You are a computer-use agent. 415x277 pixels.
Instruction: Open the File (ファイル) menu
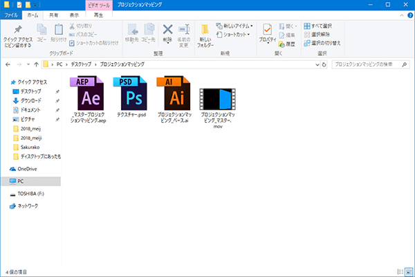point(11,15)
